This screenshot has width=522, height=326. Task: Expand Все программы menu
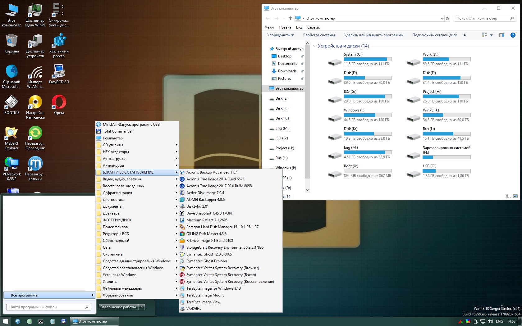click(x=49, y=295)
